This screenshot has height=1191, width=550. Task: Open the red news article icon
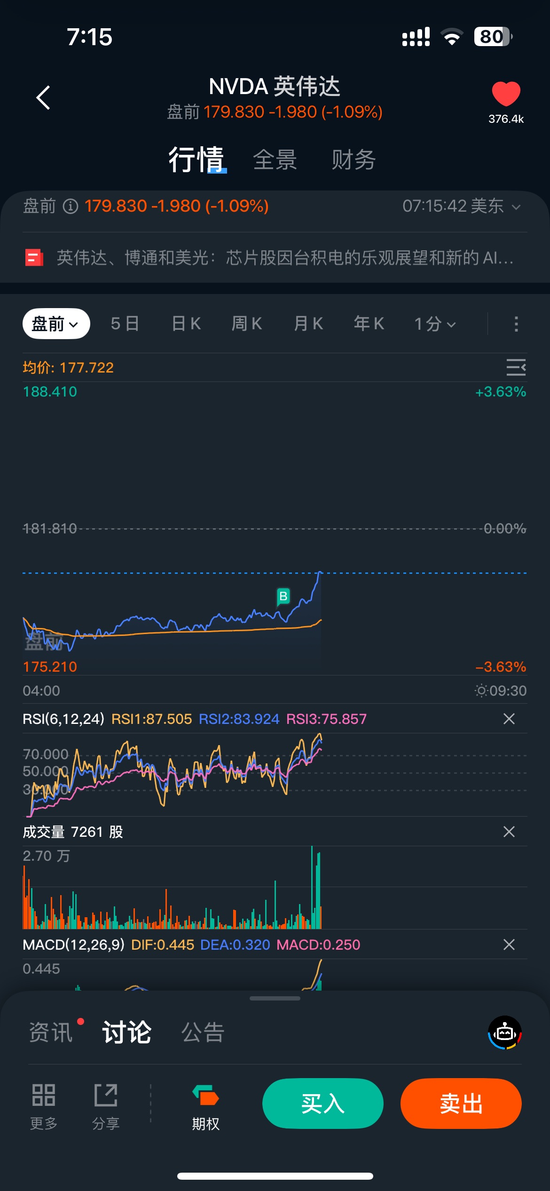[34, 258]
